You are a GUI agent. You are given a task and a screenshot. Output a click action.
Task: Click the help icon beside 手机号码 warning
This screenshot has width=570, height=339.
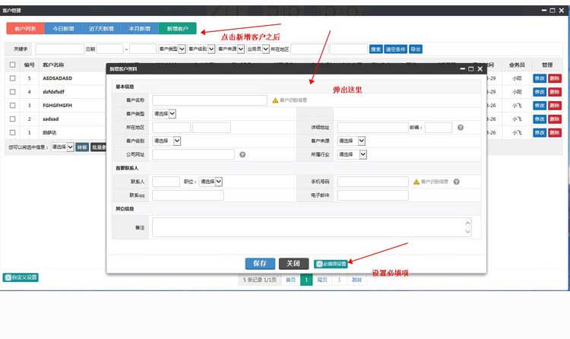(x=454, y=182)
